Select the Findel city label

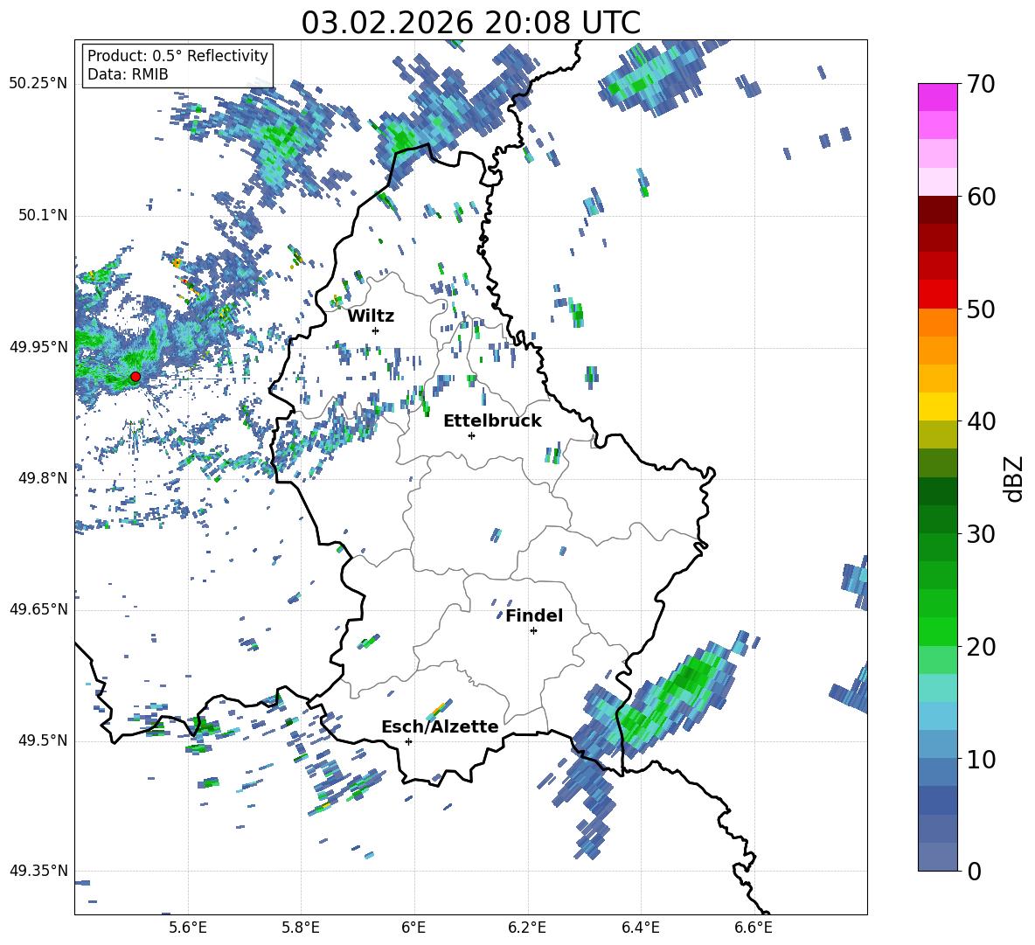[534, 615]
